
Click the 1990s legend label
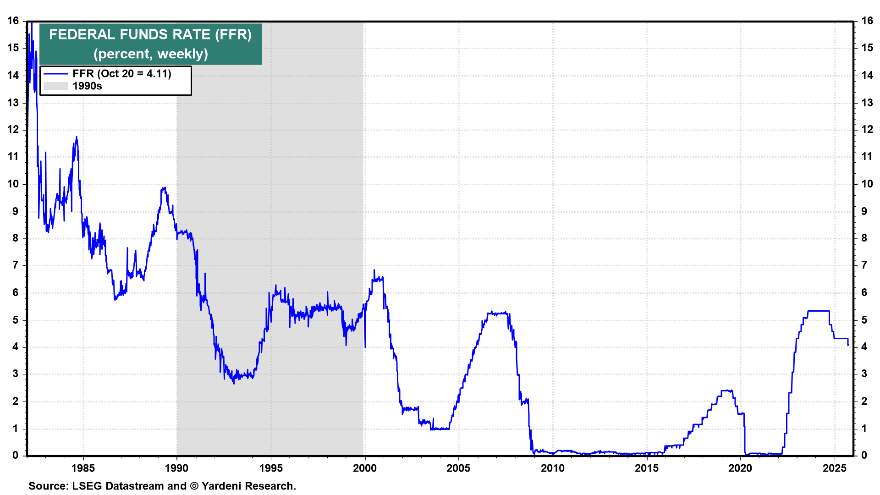(x=87, y=86)
